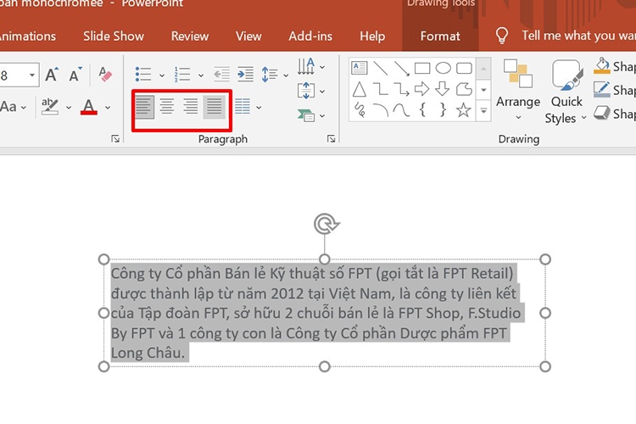Click into font size field
The height and width of the screenshot is (424, 636).
(x=13, y=75)
